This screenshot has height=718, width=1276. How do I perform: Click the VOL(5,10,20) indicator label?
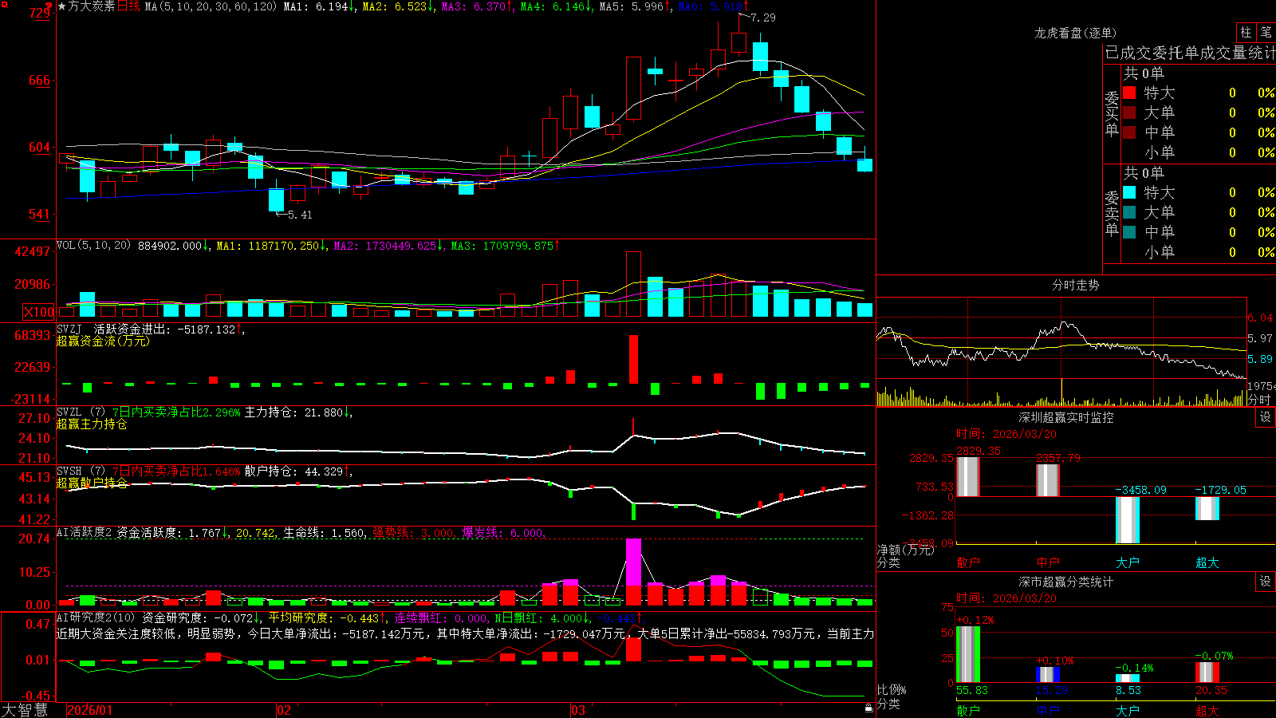(x=93, y=246)
